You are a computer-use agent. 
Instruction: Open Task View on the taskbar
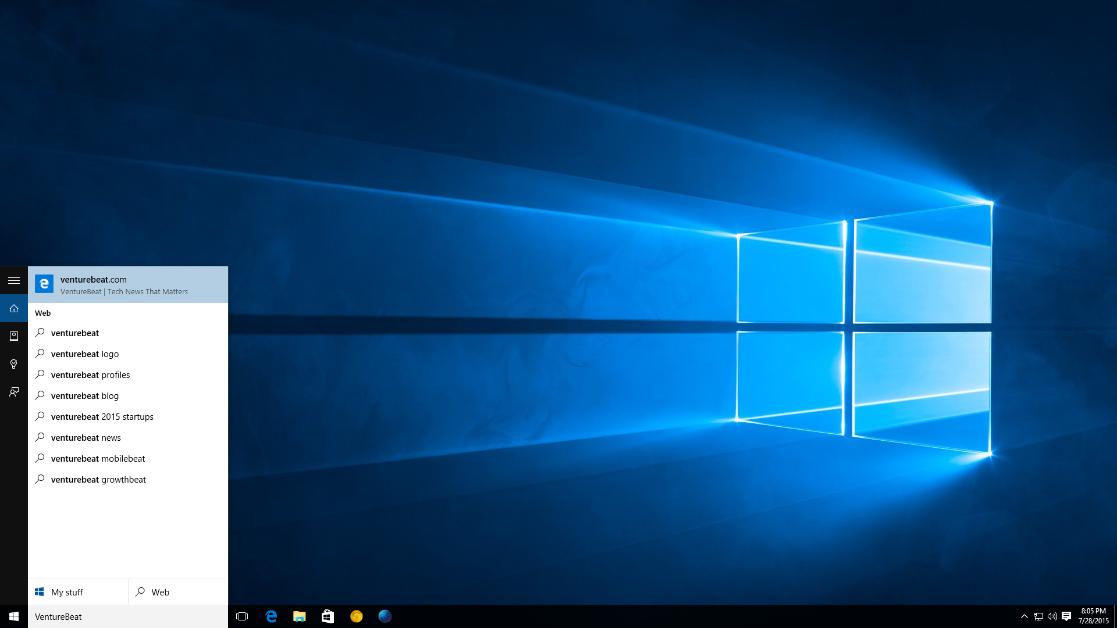click(242, 616)
